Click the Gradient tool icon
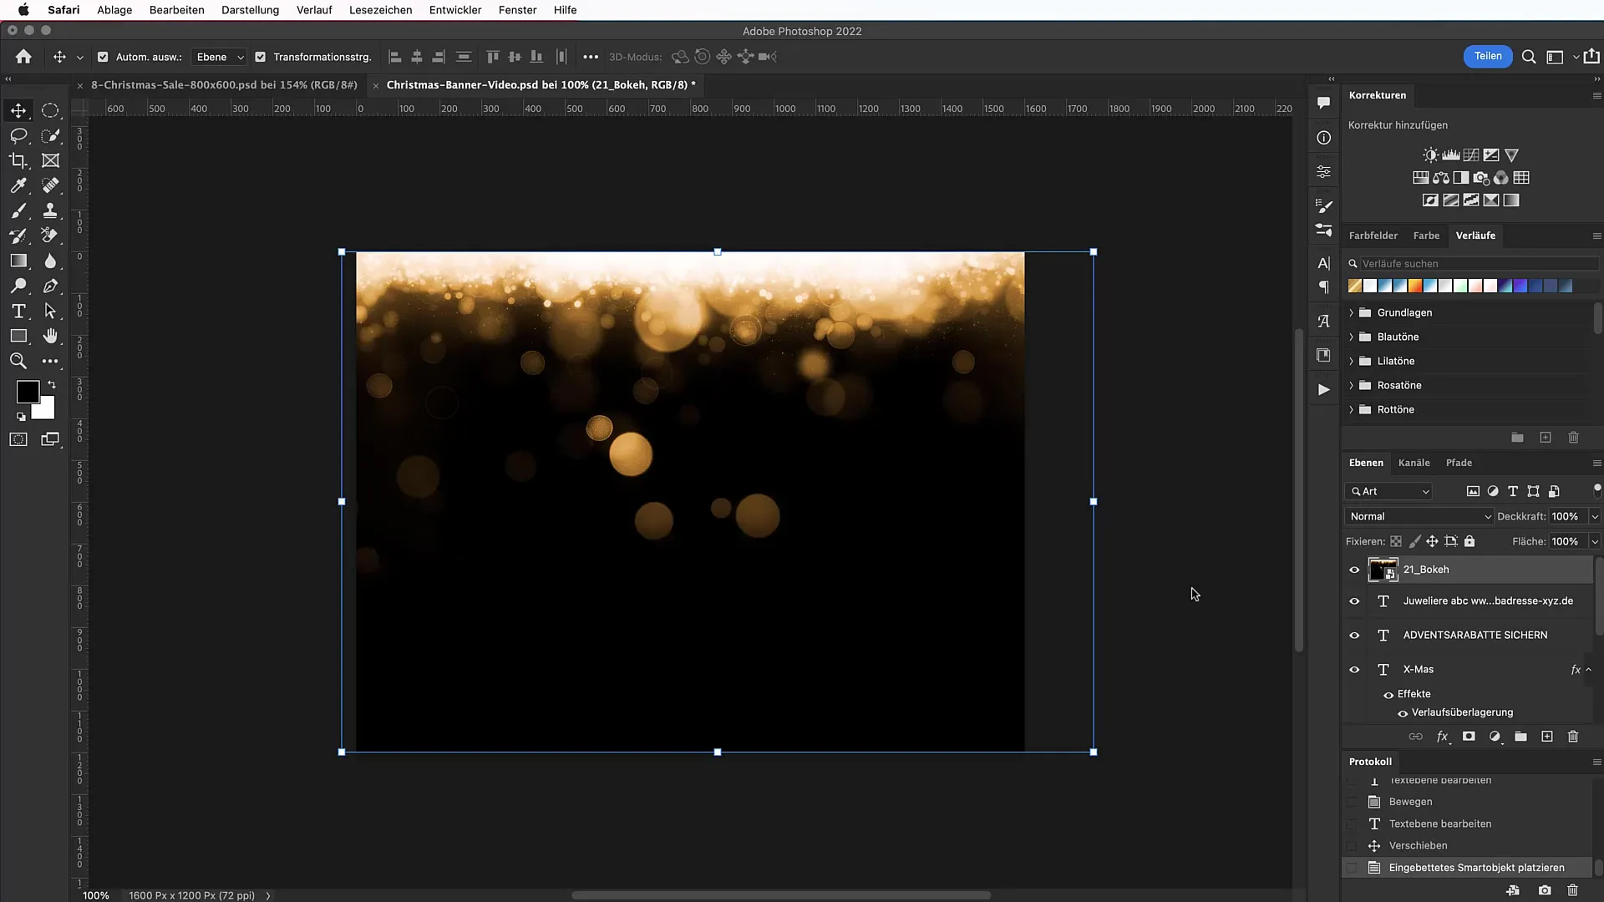Image resolution: width=1604 pixels, height=902 pixels. pyautogui.click(x=18, y=261)
